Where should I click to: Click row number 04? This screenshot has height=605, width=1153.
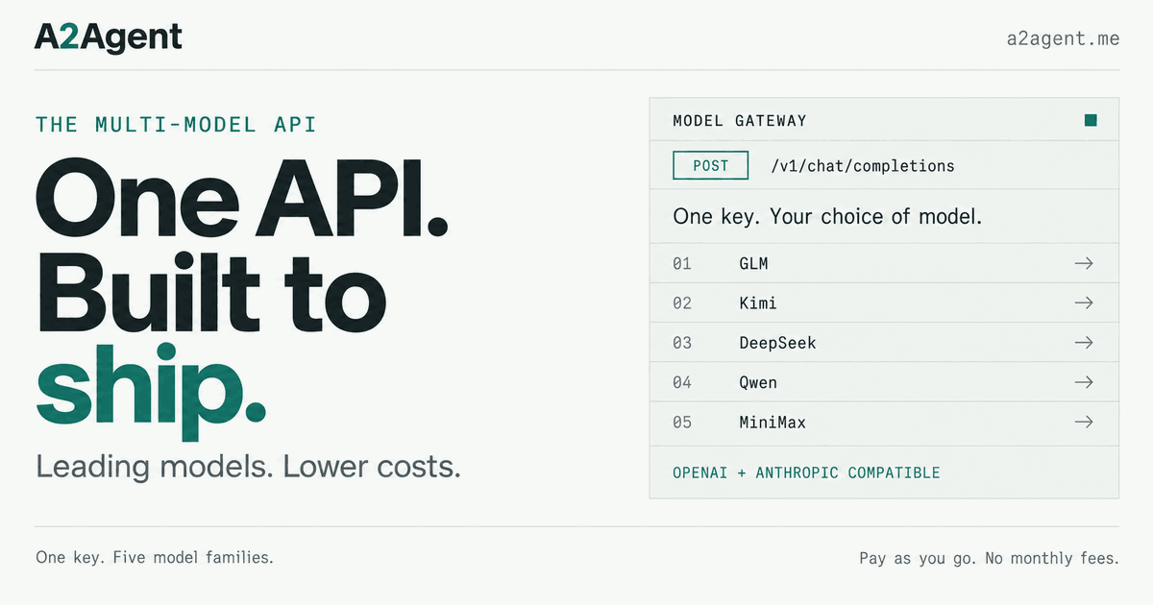pos(682,382)
